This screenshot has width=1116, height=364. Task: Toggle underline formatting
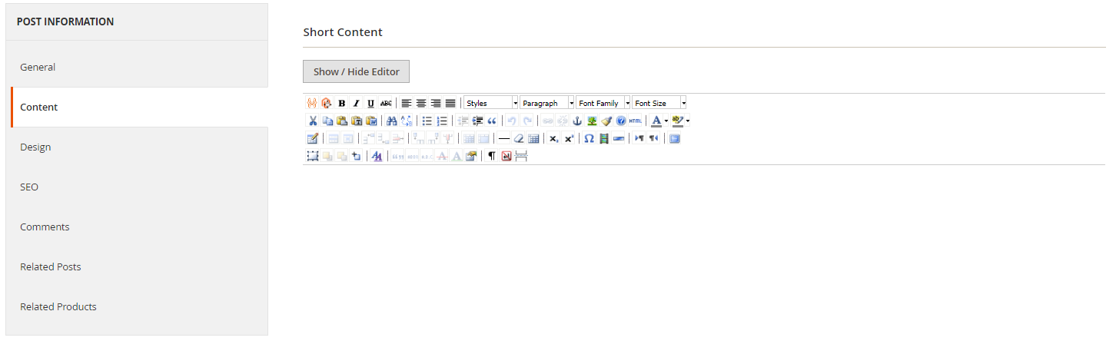pyautogui.click(x=370, y=103)
